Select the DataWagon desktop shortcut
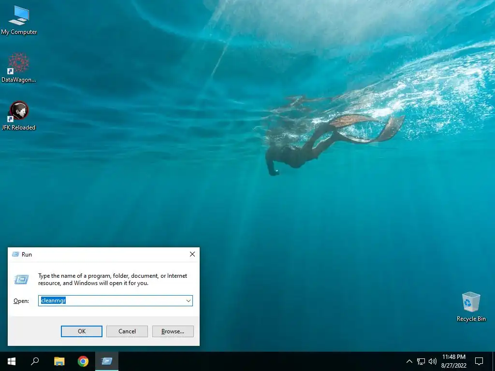This screenshot has width=495, height=371. click(19, 68)
